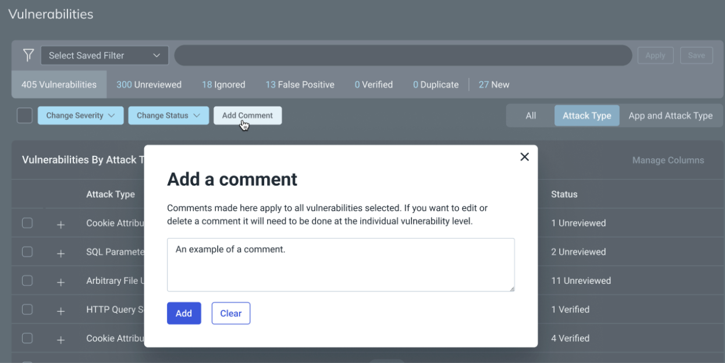Switch to the 13 False Positive tab
The height and width of the screenshot is (363, 725).
coord(300,84)
